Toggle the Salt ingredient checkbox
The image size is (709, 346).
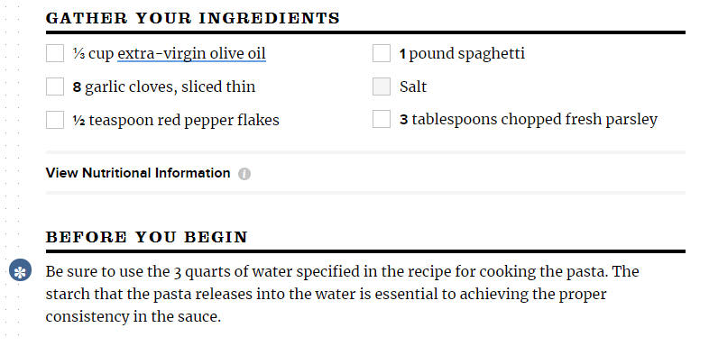(382, 86)
